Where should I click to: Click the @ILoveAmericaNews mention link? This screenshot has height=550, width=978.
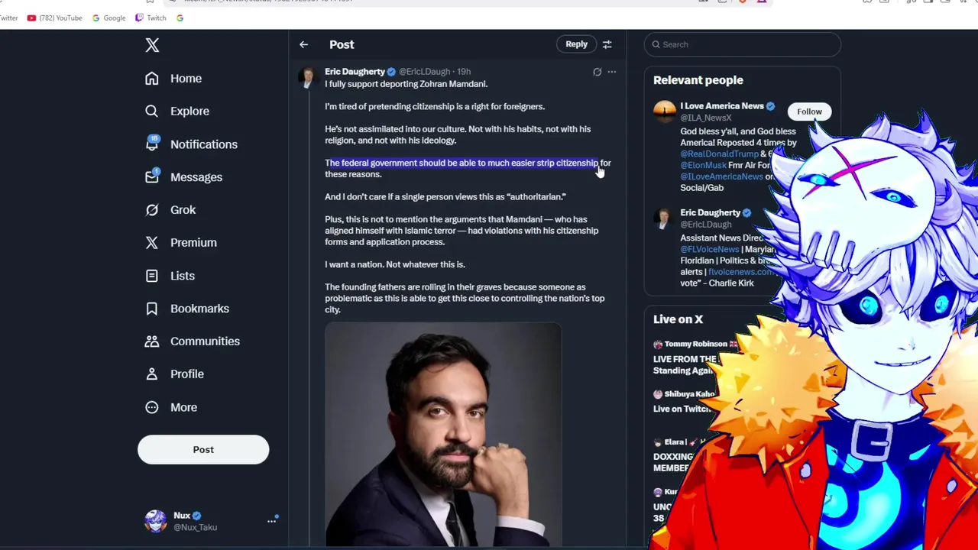[x=721, y=176]
